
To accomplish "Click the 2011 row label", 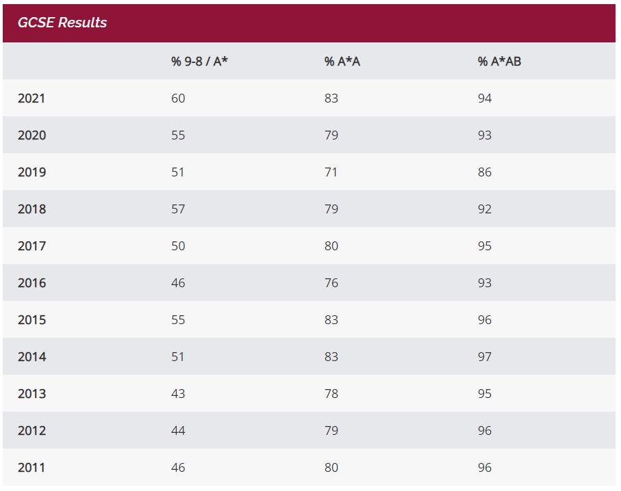I will [31, 468].
